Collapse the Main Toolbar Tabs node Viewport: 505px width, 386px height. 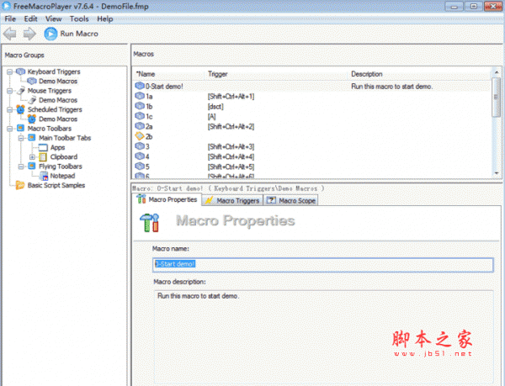click(x=21, y=138)
